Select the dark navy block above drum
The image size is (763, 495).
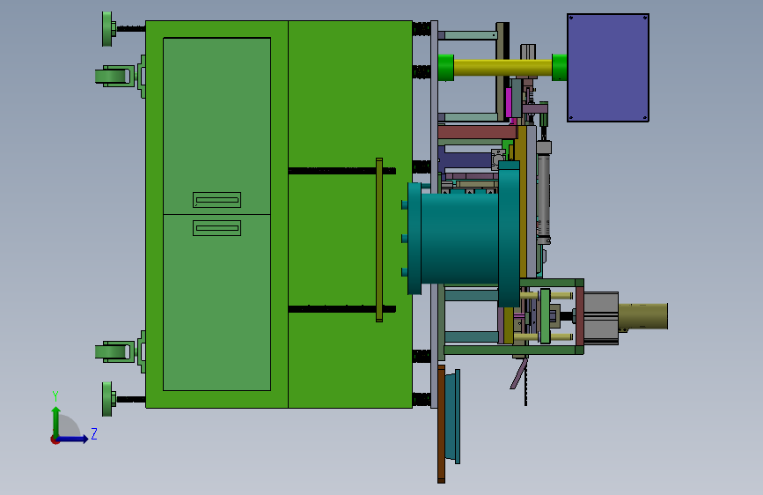(466, 159)
